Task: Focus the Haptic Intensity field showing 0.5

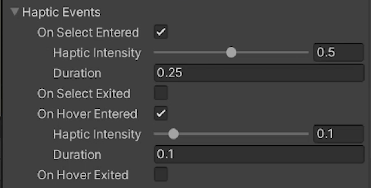Action: coord(338,53)
